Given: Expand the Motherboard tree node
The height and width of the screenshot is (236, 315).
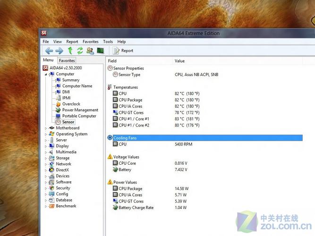Looking at the screenshot, I should point(46,128).
